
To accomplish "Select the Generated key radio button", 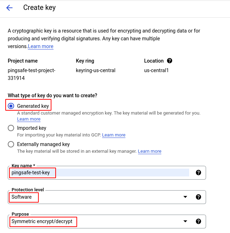I will (11, 106).
